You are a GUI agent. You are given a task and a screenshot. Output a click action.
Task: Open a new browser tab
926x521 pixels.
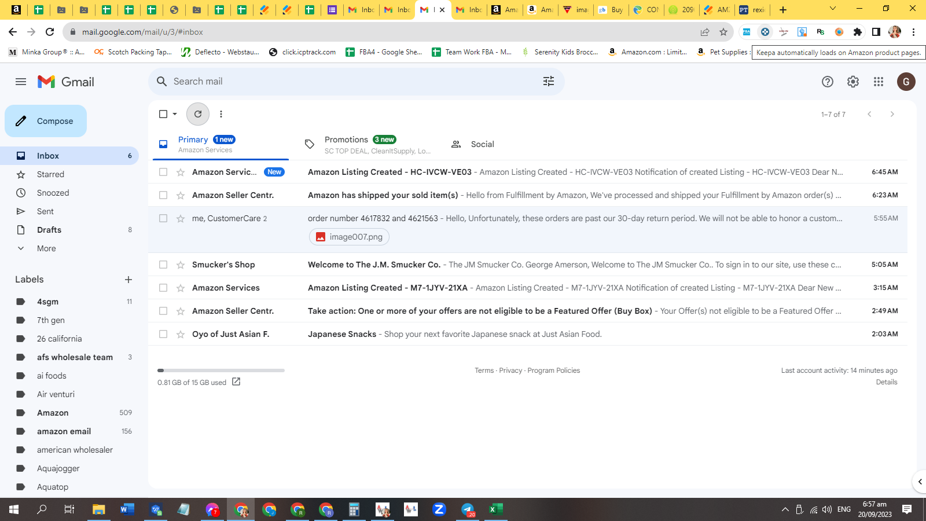point(783,9)
